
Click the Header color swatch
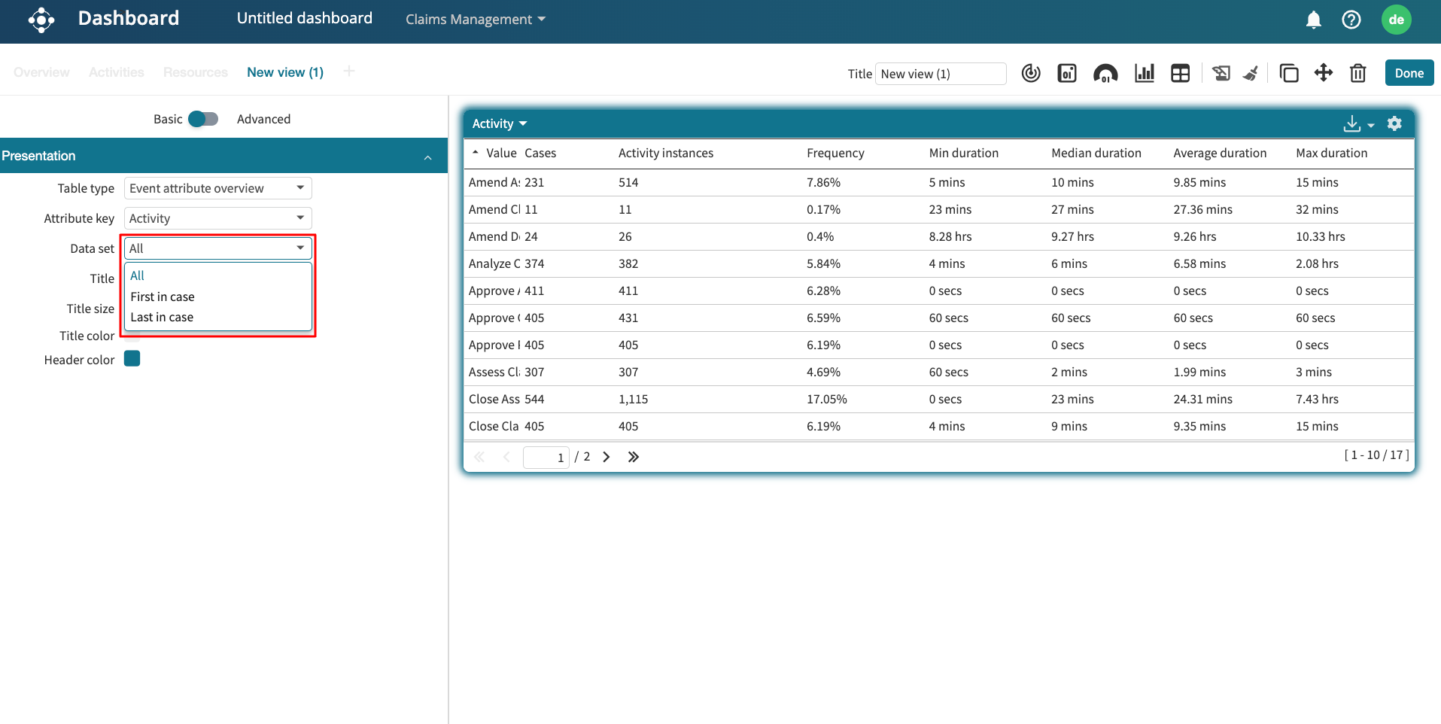pyautogui.click(x=132, y=359)
